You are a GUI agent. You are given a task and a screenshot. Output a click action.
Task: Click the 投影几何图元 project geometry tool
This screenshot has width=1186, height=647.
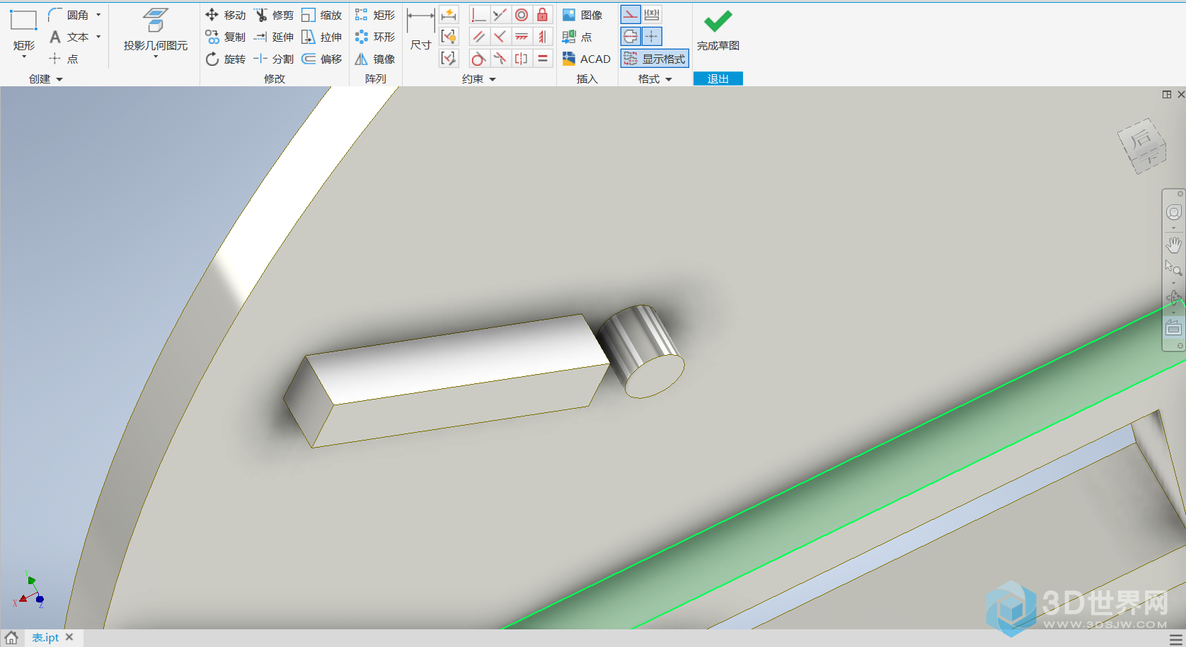pos(156,30)
